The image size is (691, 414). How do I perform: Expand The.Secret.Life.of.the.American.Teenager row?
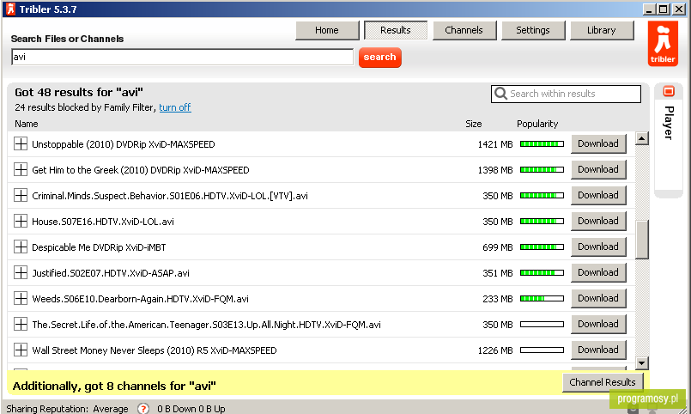tap(21, 324)
